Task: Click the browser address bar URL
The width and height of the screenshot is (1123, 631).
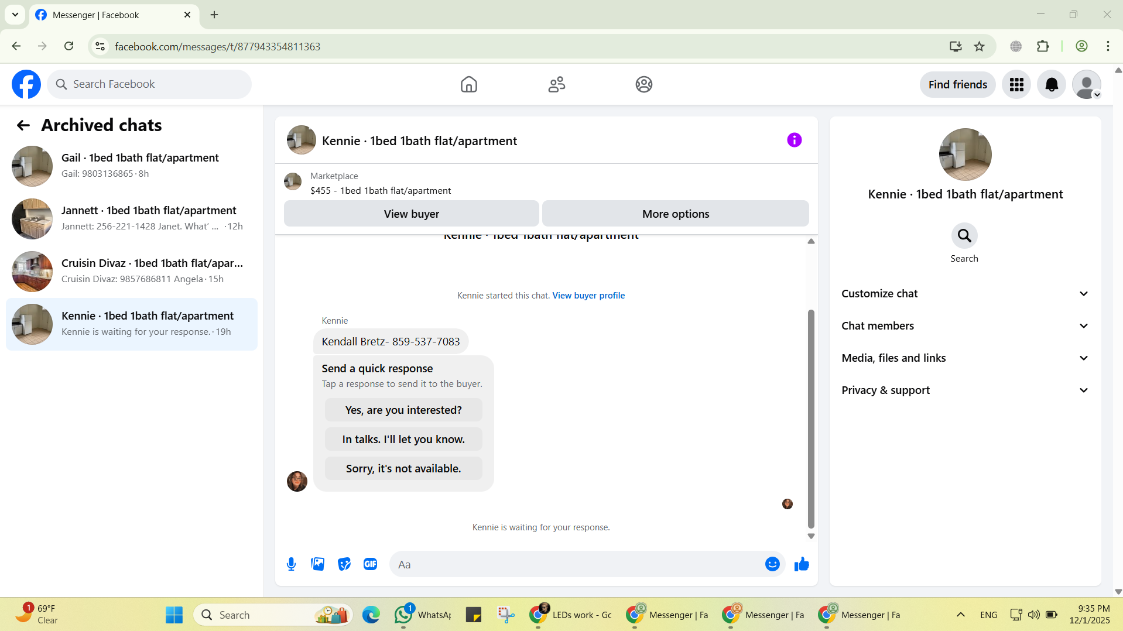Action: [217, 46]
